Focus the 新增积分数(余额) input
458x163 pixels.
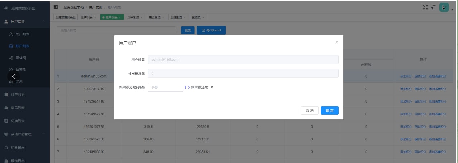tap(166, 87)
